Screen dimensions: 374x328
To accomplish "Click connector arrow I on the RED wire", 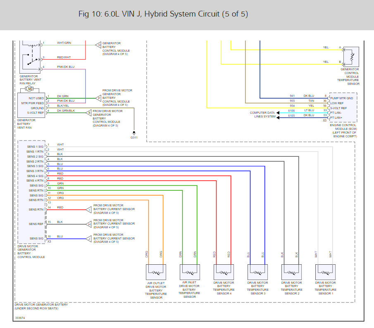I will pos(89,210).
